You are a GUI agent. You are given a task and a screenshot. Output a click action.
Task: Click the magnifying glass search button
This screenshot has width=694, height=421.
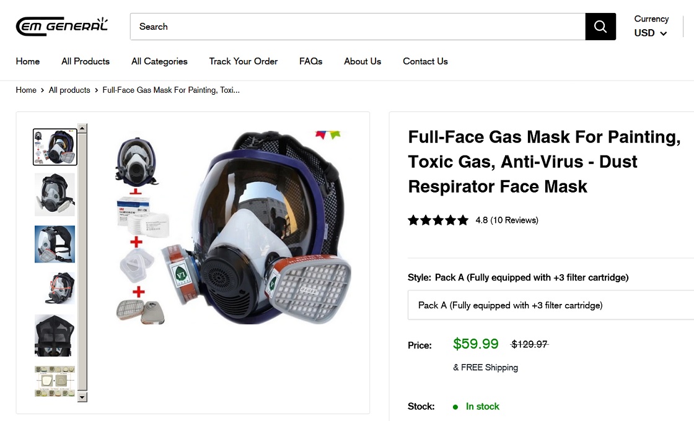coord(600,27)
